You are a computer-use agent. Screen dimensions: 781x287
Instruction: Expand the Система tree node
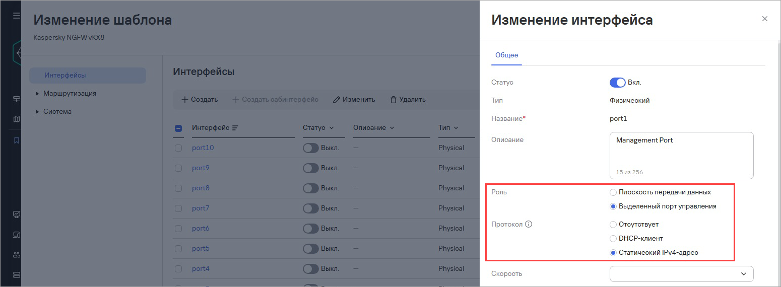38,111
